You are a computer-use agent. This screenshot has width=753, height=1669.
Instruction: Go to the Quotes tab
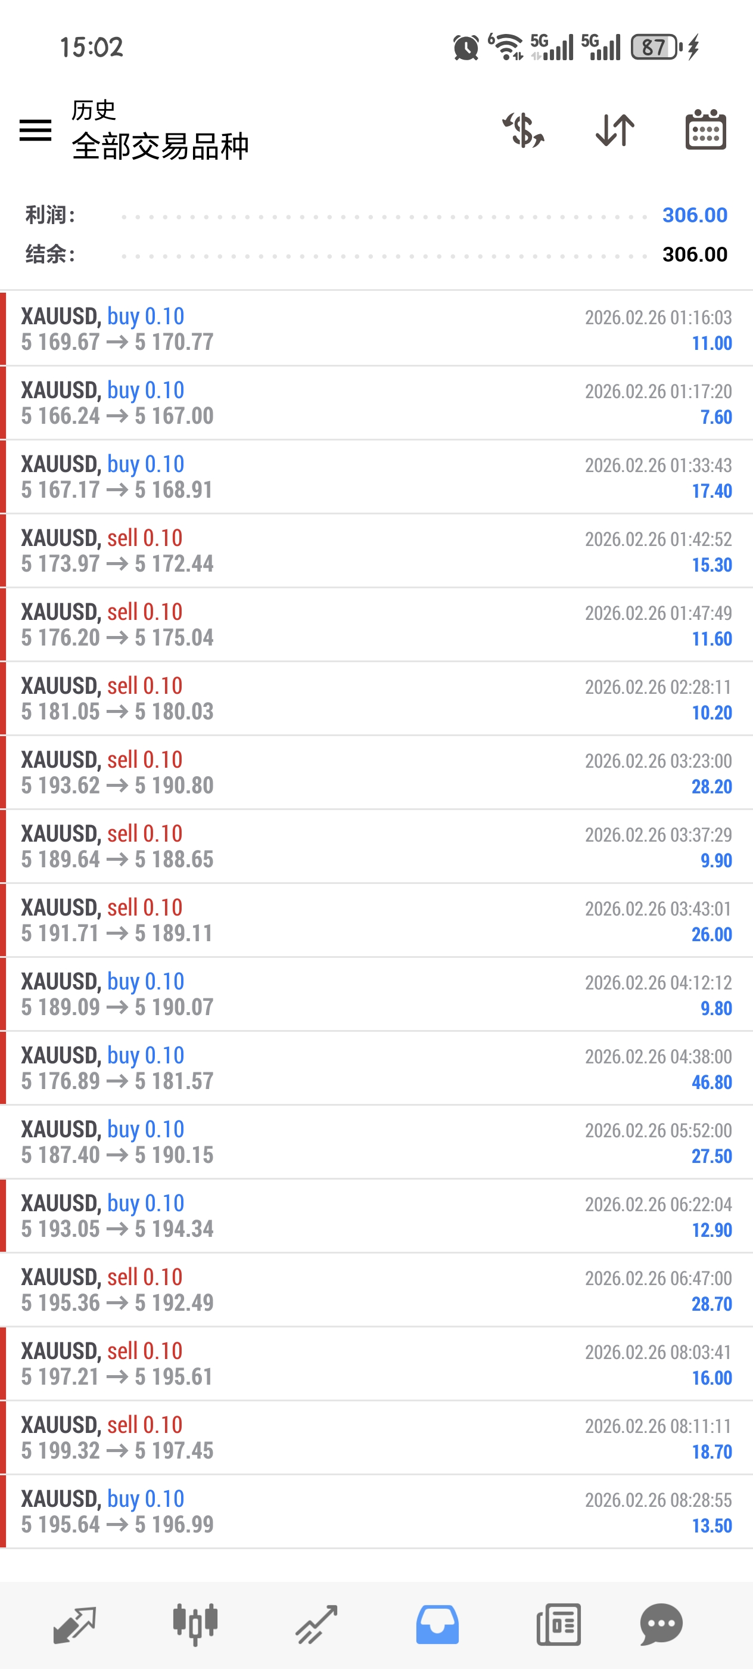click(x=74, y=1625)
